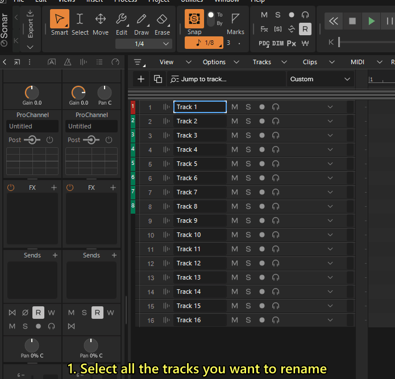Click the Track 1 name field
The height and width of the screenshot is (379, 395).
[x=200, y=107]
